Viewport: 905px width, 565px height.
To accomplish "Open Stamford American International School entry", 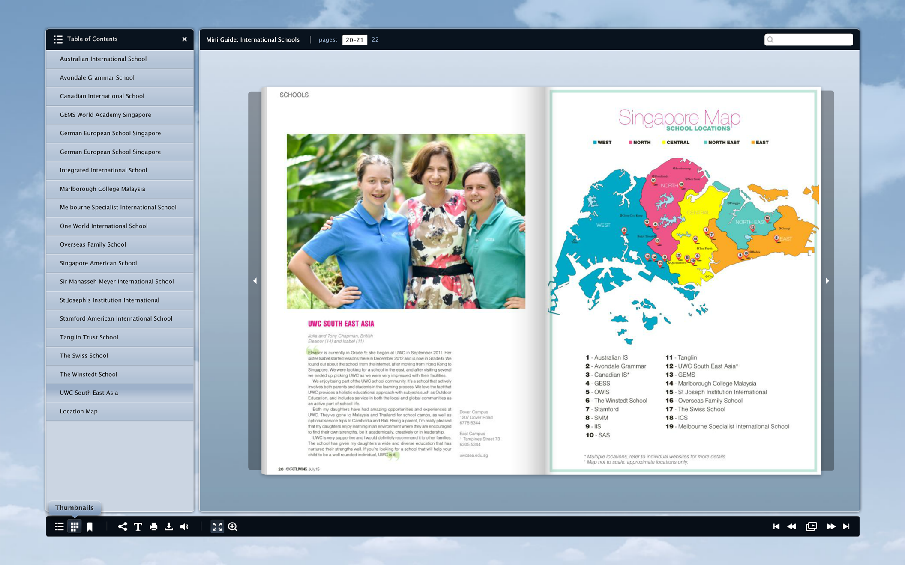I will pyautogui.click(x=120, y=318).
